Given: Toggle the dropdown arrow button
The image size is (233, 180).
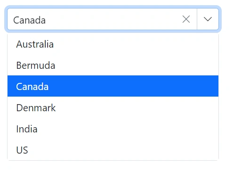Looking at the screenshot, I should click(208, 19).
